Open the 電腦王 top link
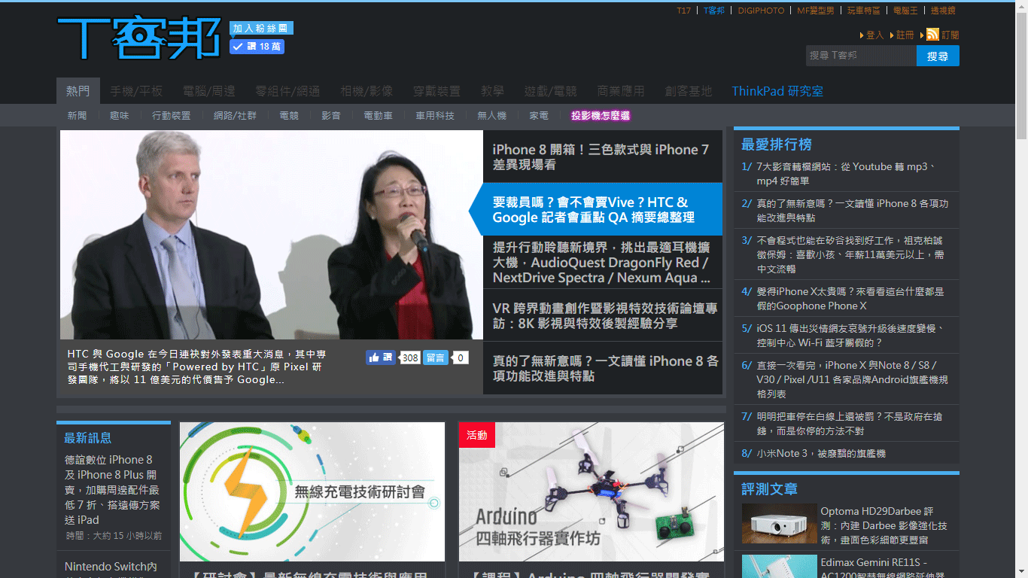 pyautogui.click(x=905, y=11)
